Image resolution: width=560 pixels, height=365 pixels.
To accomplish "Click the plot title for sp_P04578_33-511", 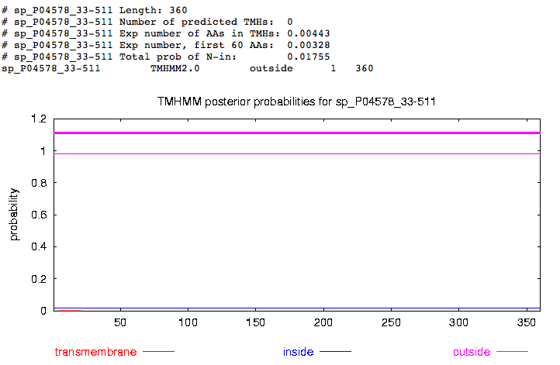I will pyautogui.click(x=302, y=102).
